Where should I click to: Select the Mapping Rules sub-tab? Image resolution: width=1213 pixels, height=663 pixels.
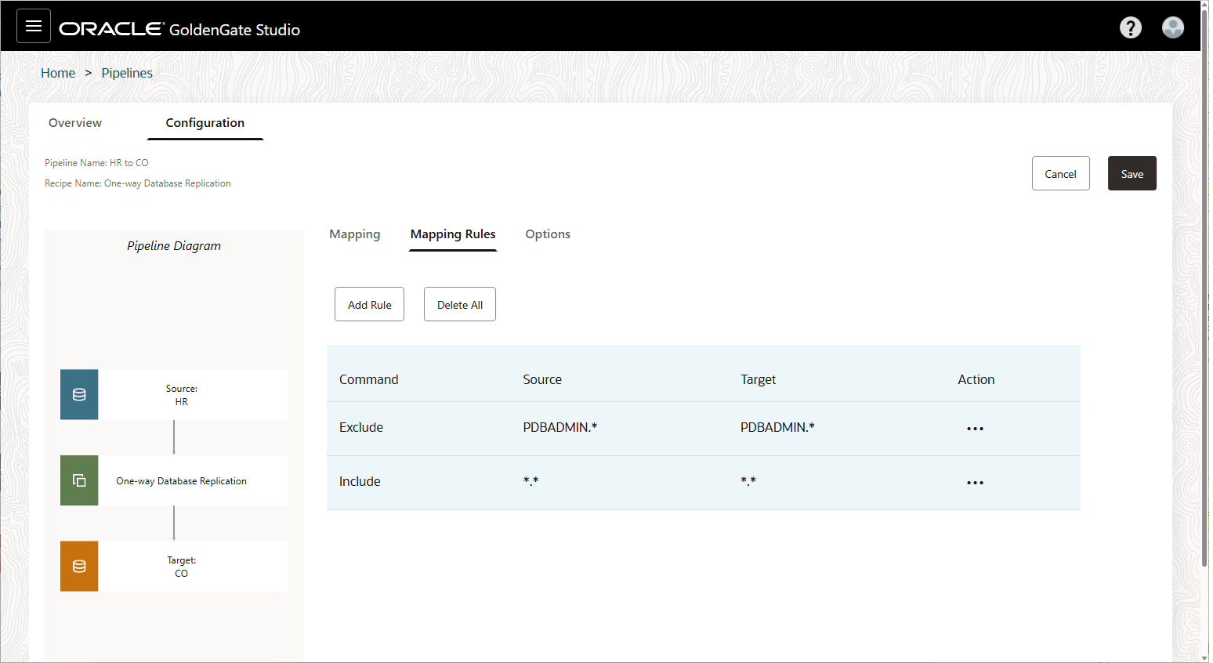453,234
